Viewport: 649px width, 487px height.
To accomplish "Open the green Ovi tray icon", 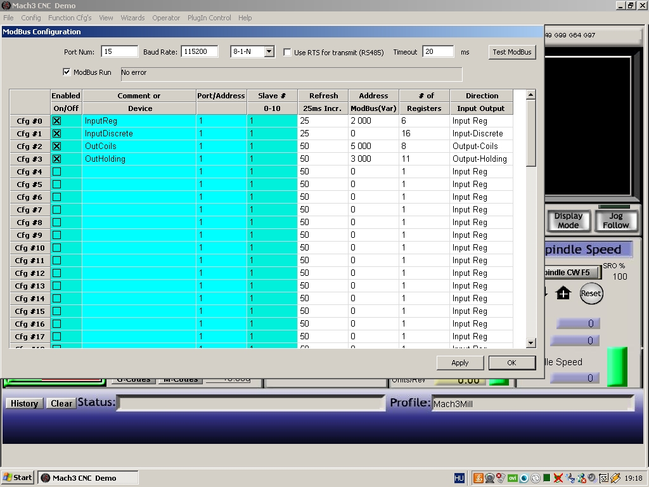I will (512, 478).
